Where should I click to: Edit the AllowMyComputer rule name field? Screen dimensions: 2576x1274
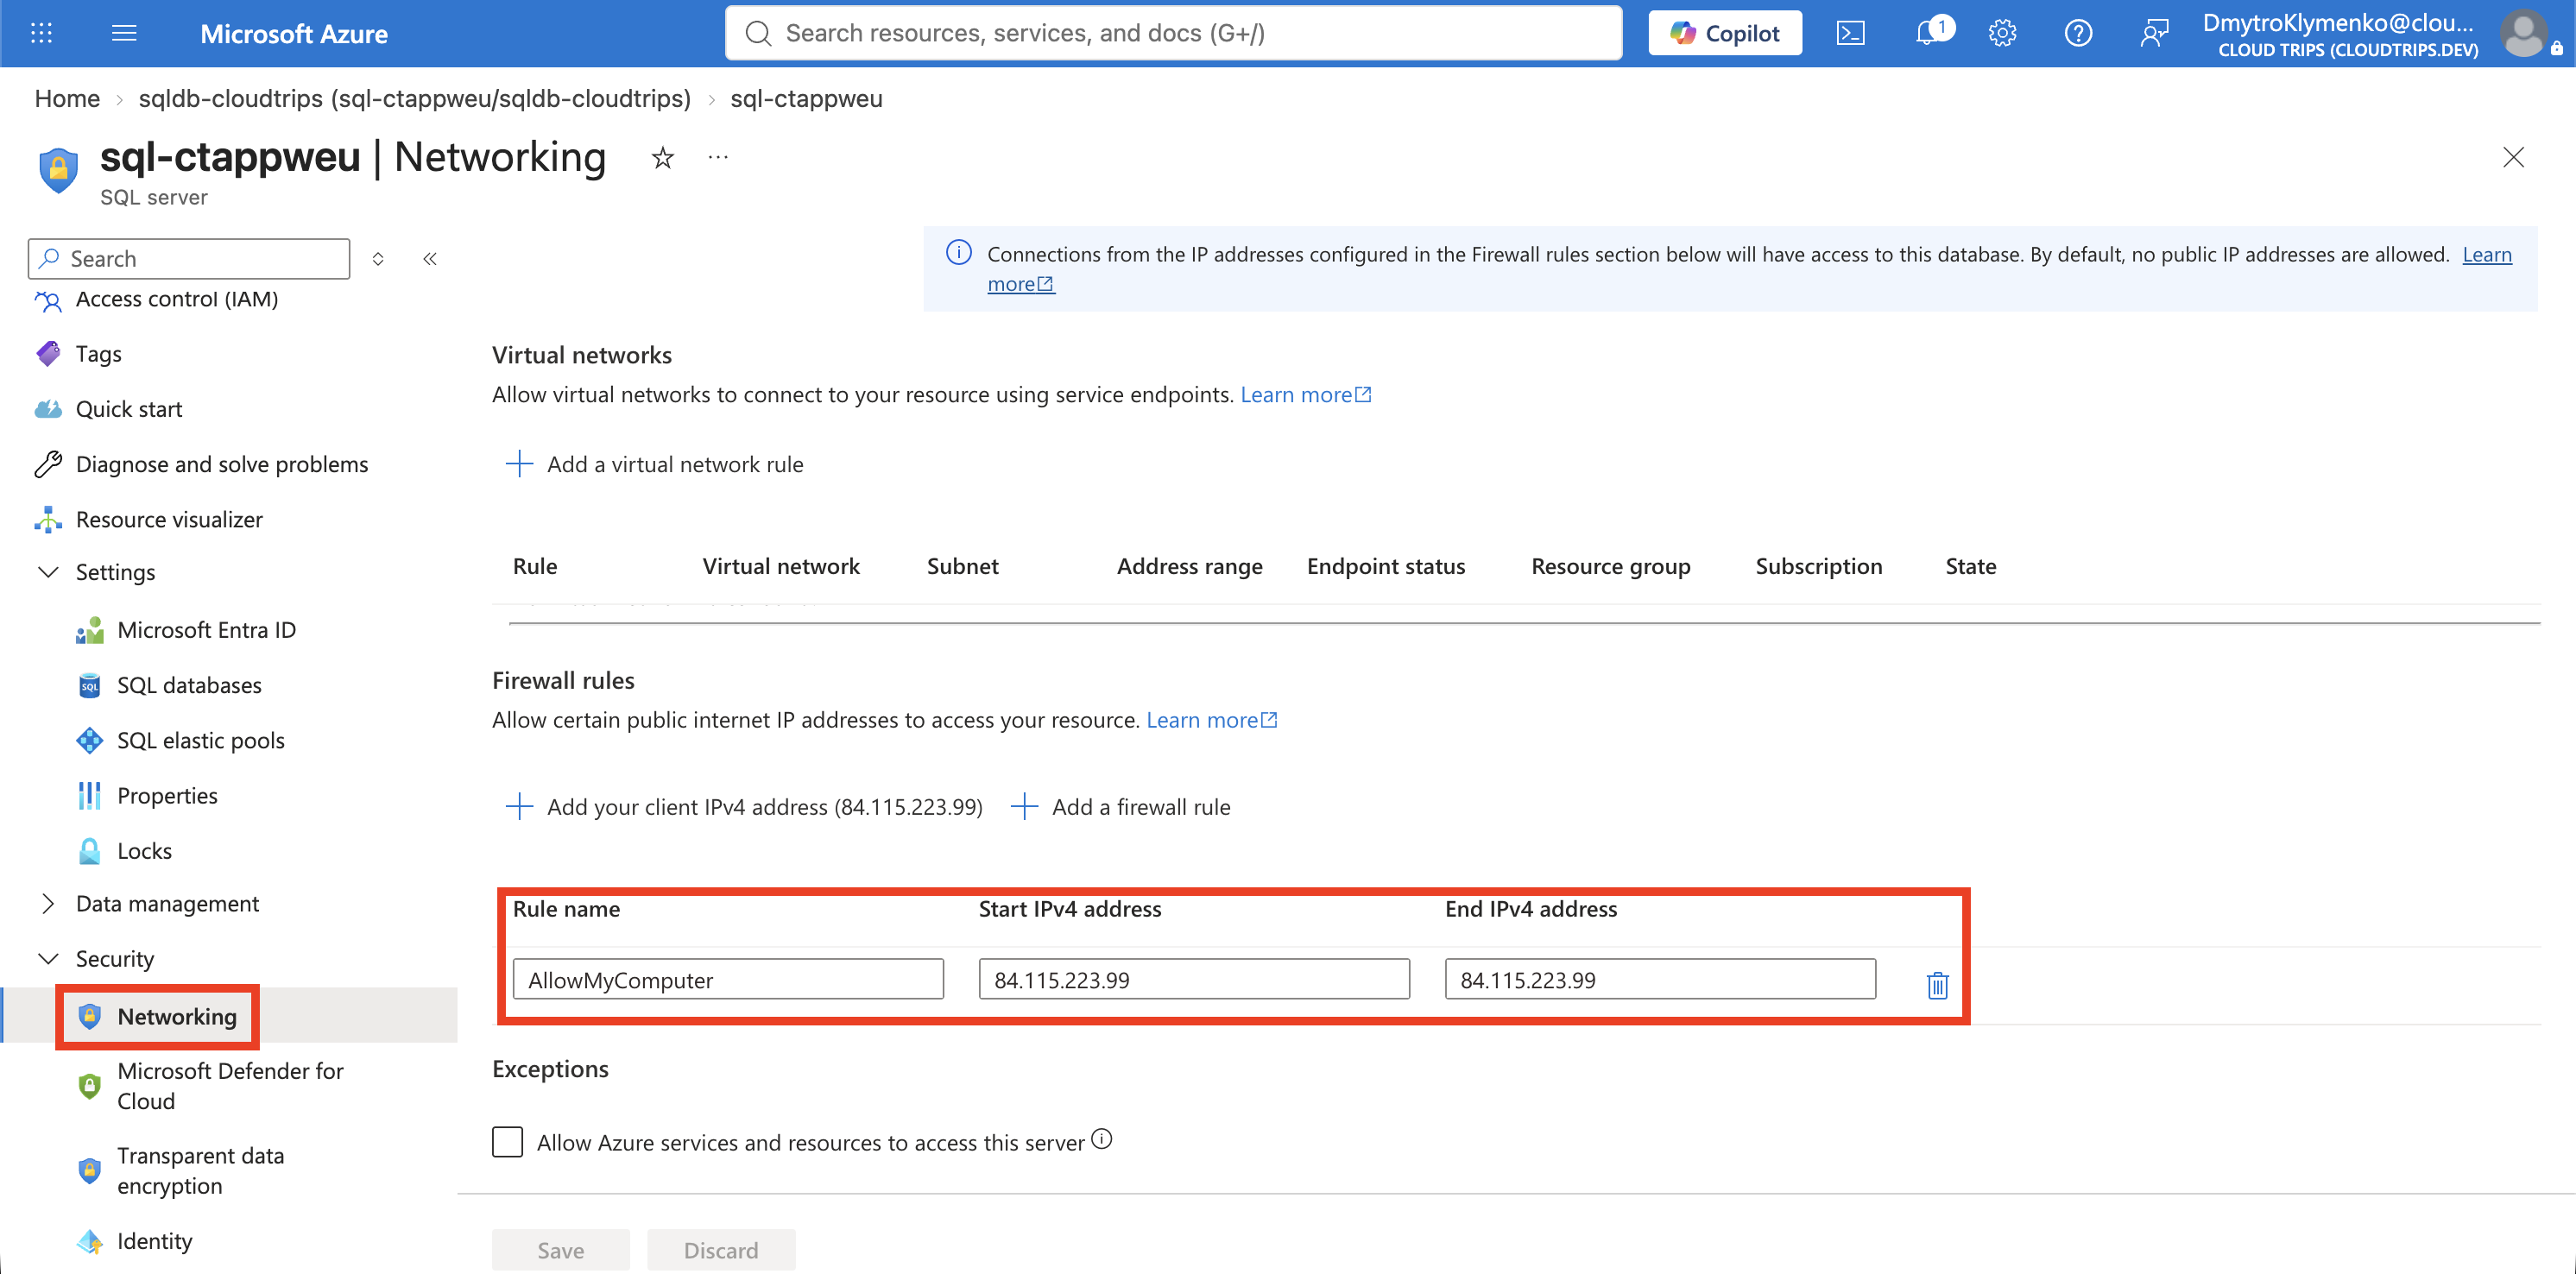[x=728, y=979]
